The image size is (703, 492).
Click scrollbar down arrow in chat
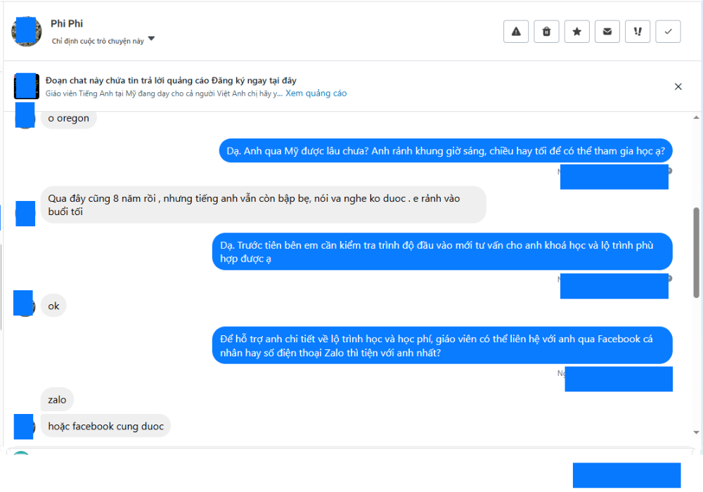(x=696, y=432)
